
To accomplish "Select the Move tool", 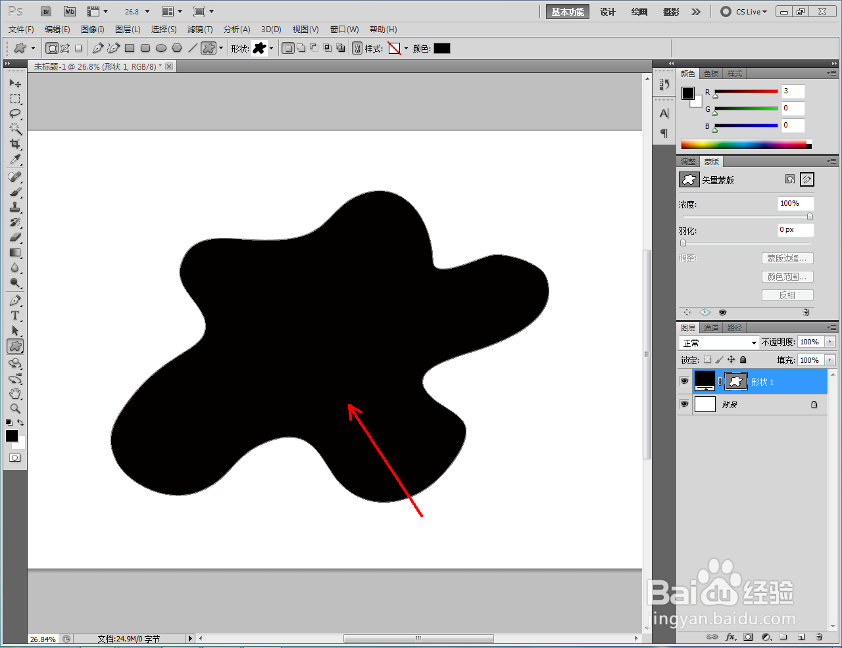I will coord(15,83).
